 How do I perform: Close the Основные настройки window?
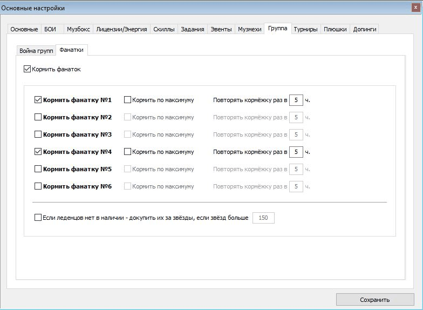(x=415, y=8)
